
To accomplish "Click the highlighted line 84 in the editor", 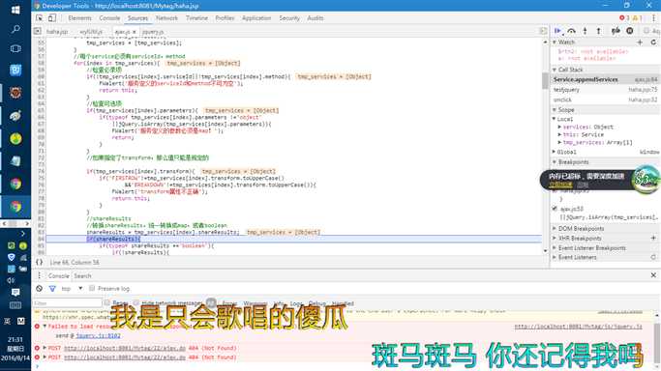I will click(294, 239).
